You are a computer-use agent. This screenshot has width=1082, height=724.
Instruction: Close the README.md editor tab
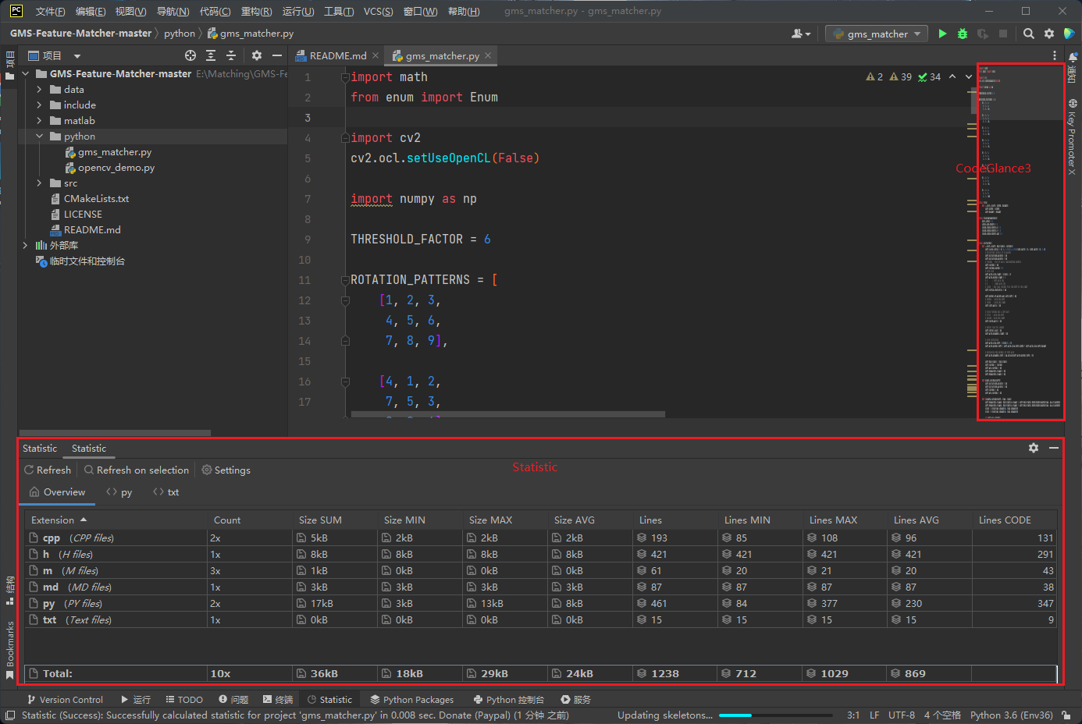[375, 55]
